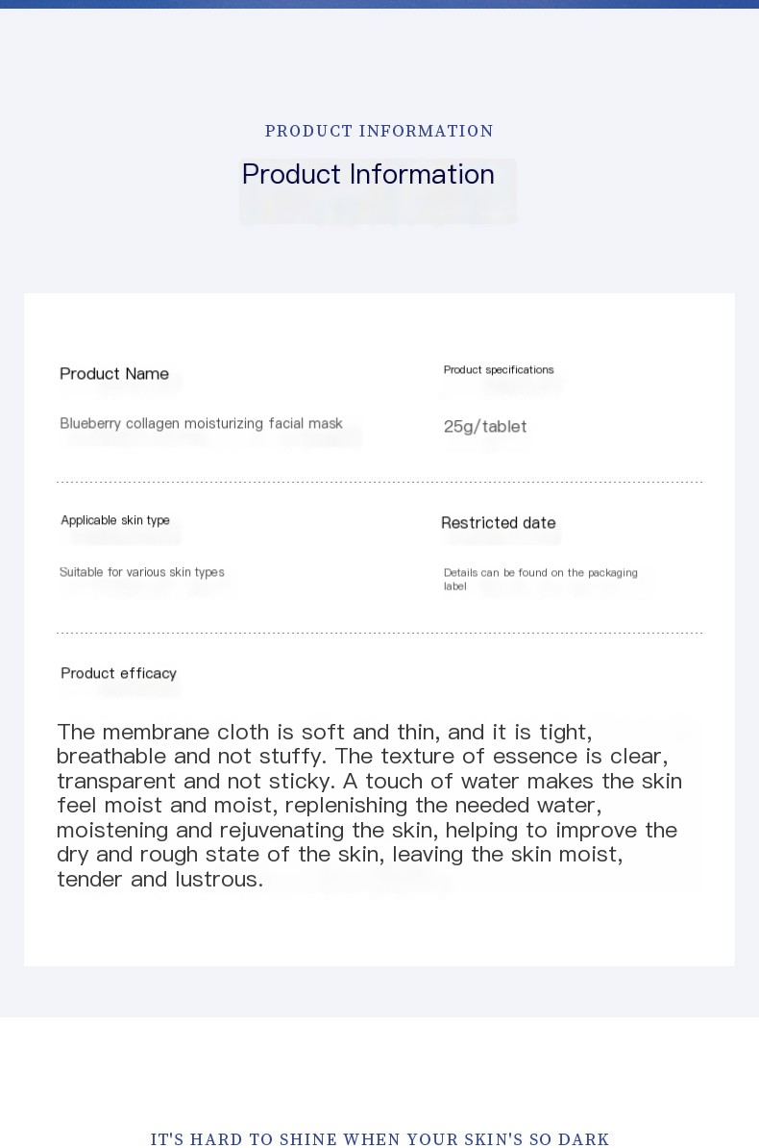Click the 'tender and lustrous' closing line

click(x=159, y=880)
